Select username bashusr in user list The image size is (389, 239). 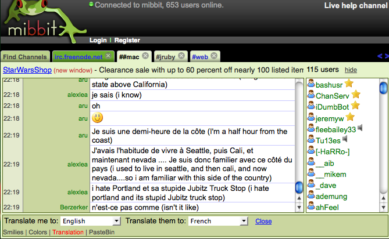[x=329, y=85]
